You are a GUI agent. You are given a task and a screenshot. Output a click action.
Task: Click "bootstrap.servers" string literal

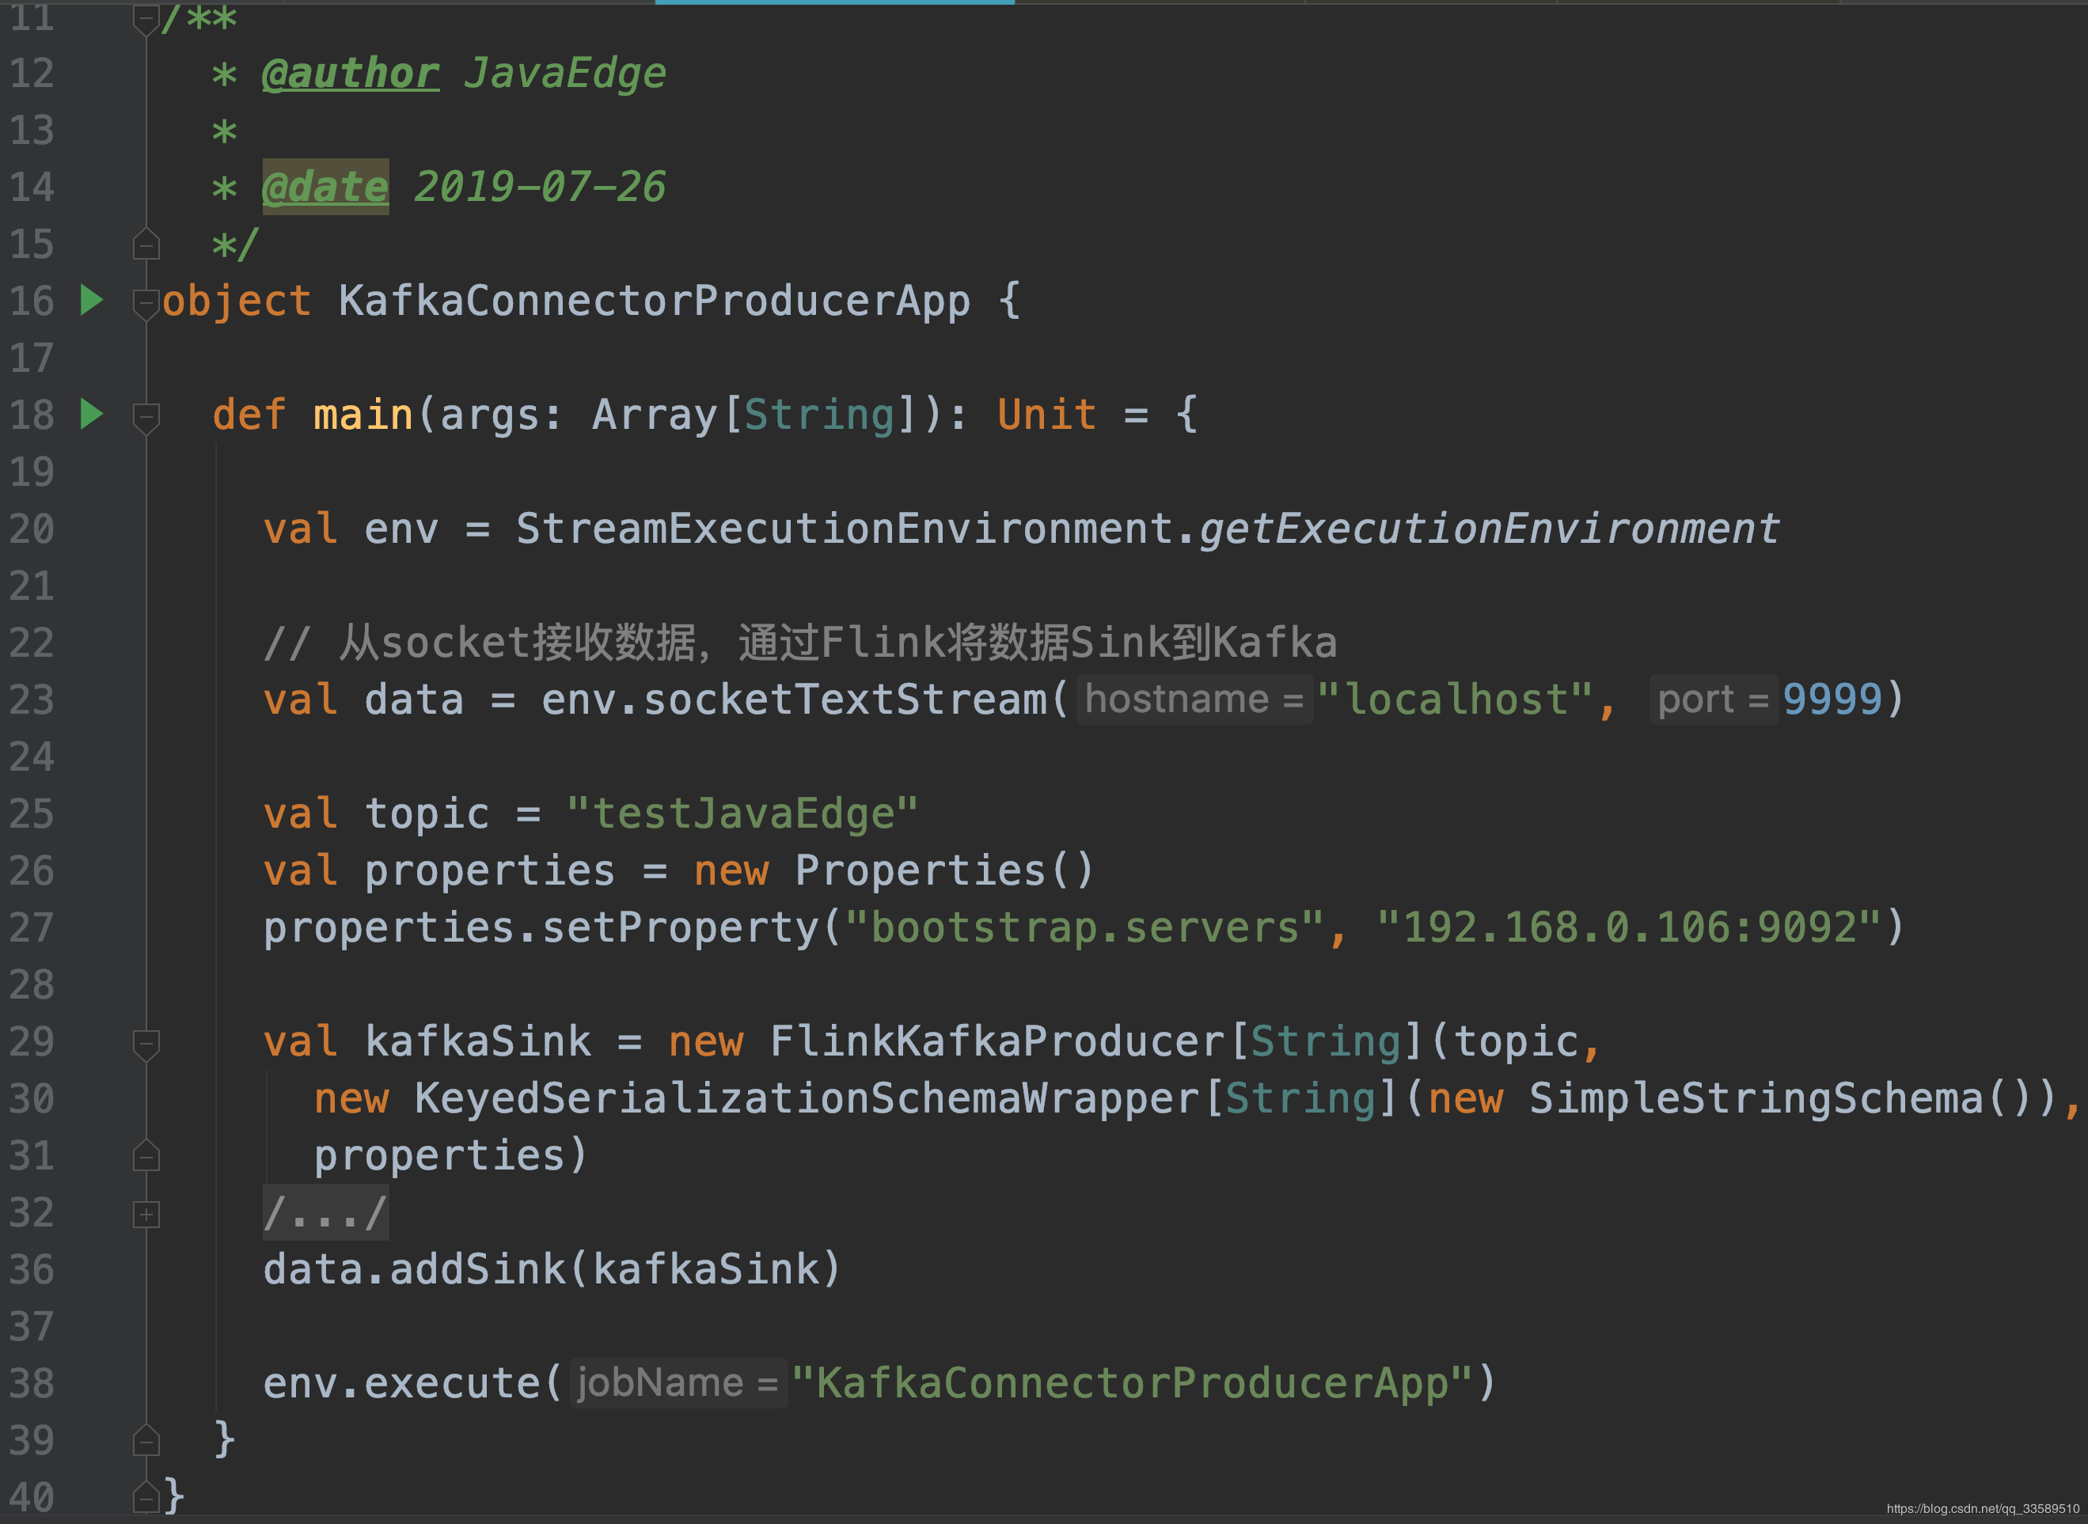pyautogui.click(x=1084, y=927)
